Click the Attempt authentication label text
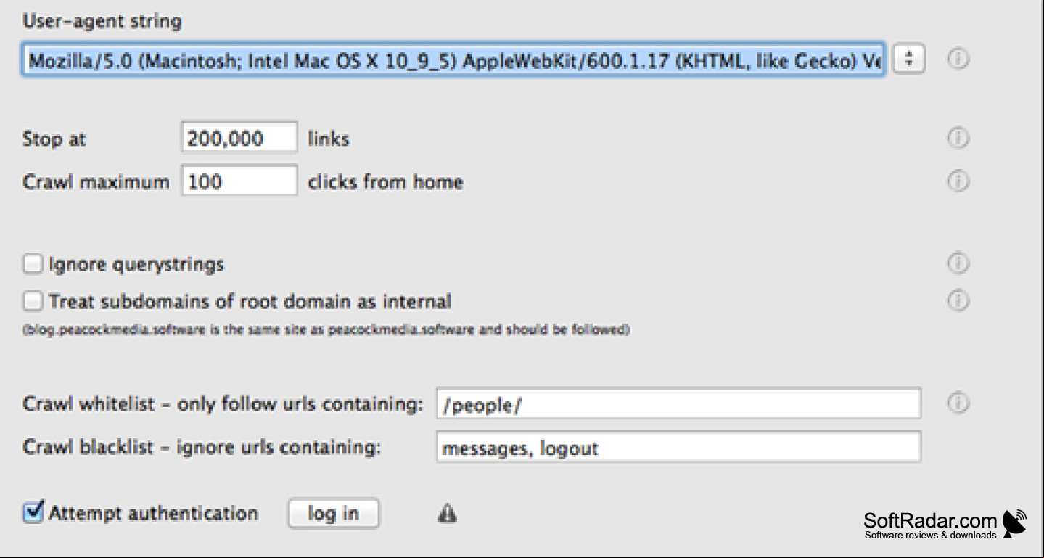Image resolution: width=1044 pixels, height=558 pixels. [x=153, y=513]
